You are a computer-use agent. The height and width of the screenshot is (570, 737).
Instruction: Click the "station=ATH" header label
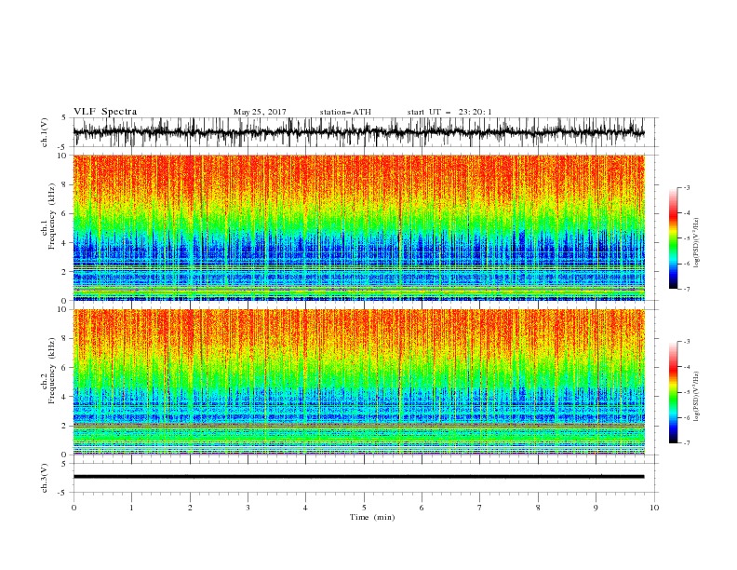coord(345,112)
